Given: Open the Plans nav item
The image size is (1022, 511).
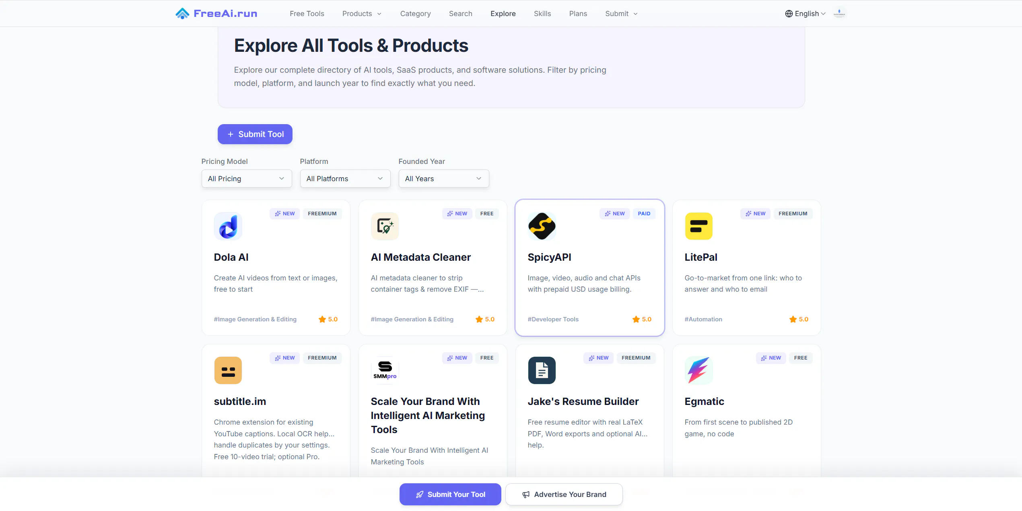Looking at the screenshot, I should tap(578, 14).
